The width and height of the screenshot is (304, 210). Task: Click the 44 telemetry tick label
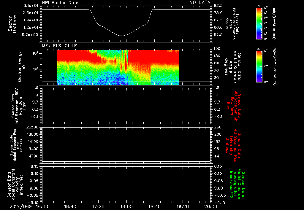216,156
